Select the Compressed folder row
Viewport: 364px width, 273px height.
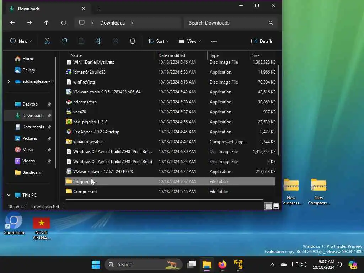(x=170, y=192)
